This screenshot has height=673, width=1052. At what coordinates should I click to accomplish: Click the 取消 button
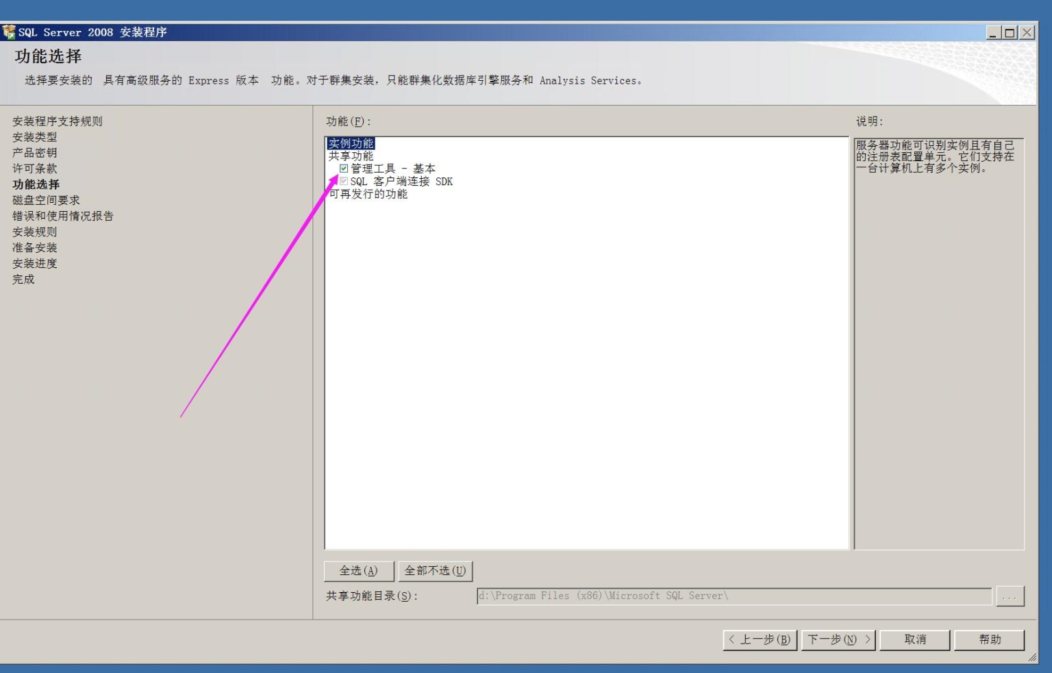pos(914,640)
